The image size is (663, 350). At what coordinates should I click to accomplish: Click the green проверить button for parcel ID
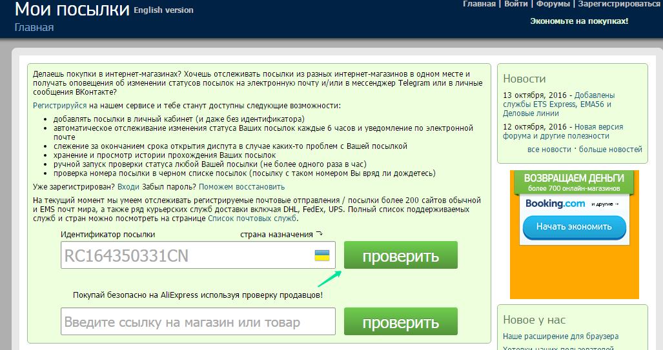pos(400,255)
